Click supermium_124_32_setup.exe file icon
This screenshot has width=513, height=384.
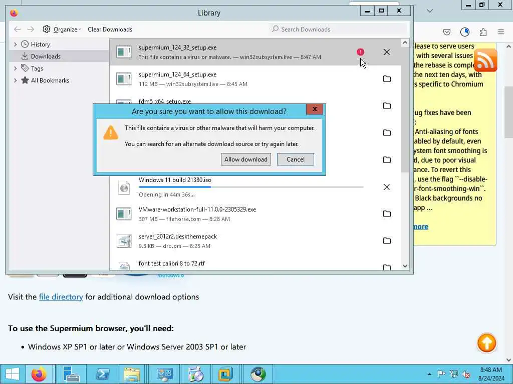click(x=124, y=52)
